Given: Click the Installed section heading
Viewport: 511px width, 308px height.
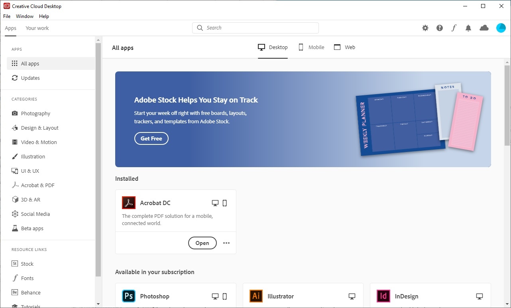Looking at the screenshot, I should pos(127,179).
